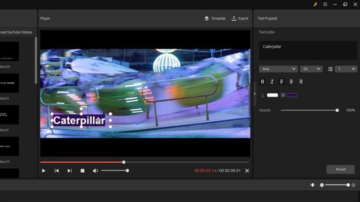Image resolution: width=360 pixels, height=202 pixels.
Task: Zoom out the timeline with minus icon
Action: [322, 185]
